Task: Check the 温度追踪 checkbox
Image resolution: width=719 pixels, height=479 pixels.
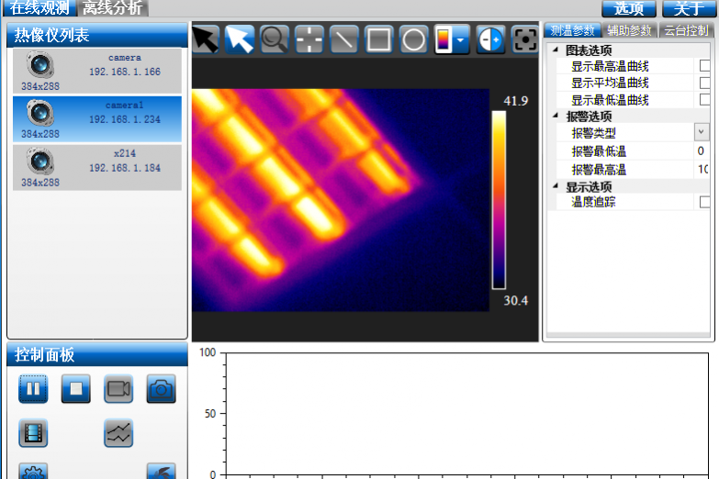Action: coord(705,202)
